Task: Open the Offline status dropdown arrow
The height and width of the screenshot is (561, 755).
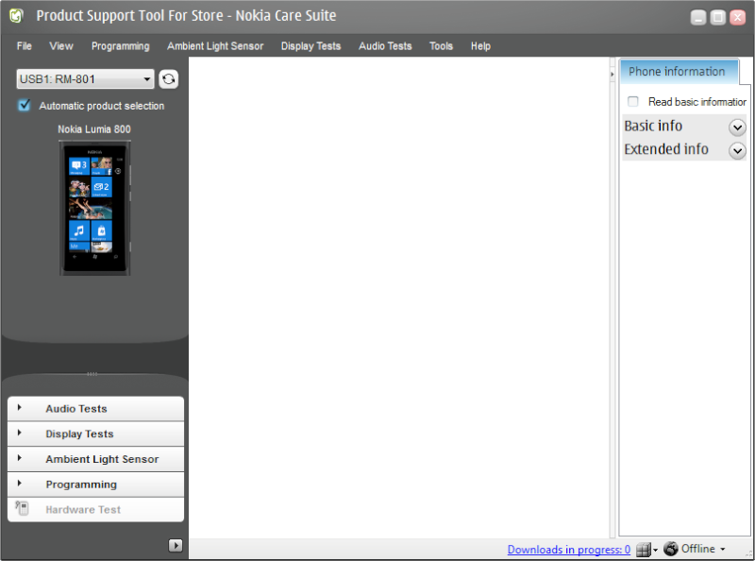Action: click(723, 550)
